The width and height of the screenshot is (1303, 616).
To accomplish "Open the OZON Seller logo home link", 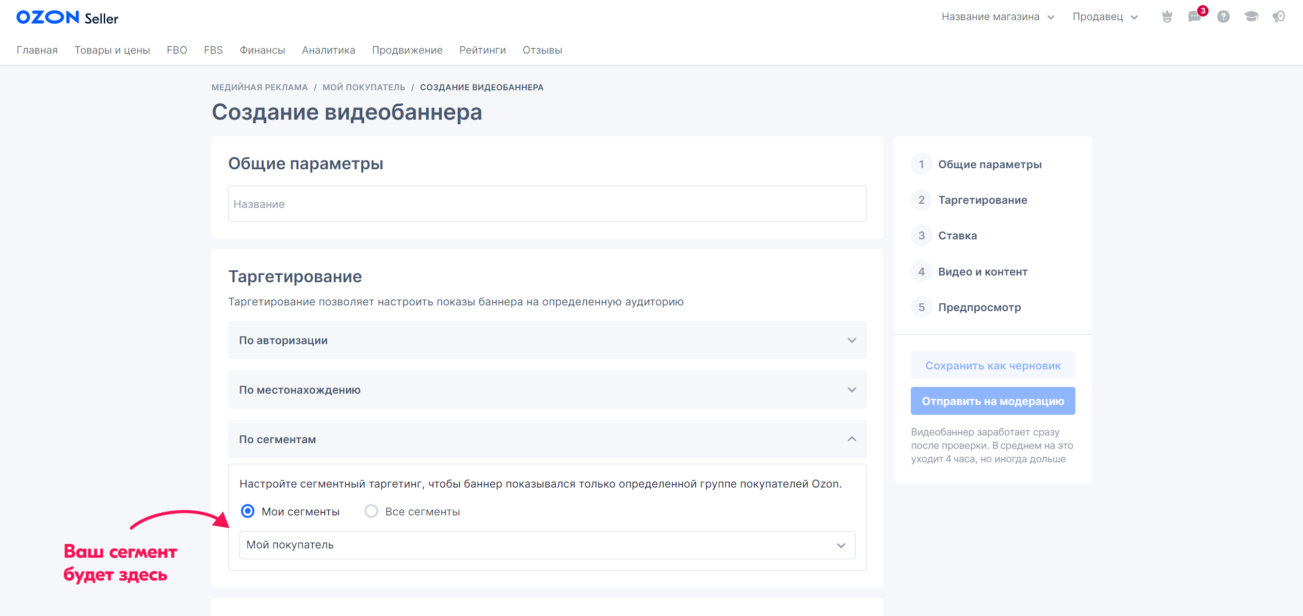I will click(x=67, y=18).
